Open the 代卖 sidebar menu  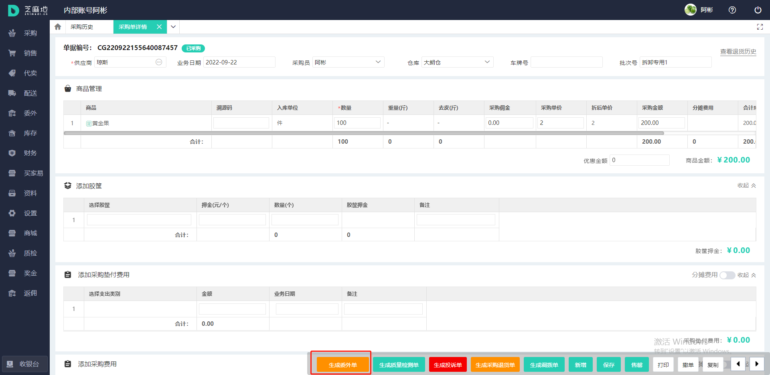[25, 73]
